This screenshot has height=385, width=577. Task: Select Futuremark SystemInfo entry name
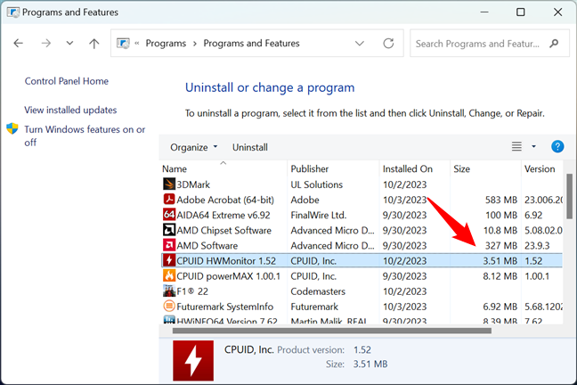pos(225,307)
